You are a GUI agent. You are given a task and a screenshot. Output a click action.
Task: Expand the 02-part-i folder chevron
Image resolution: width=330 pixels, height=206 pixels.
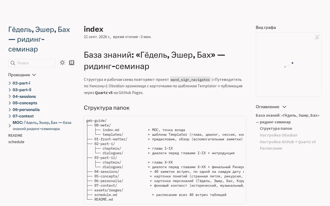(10, 83)
